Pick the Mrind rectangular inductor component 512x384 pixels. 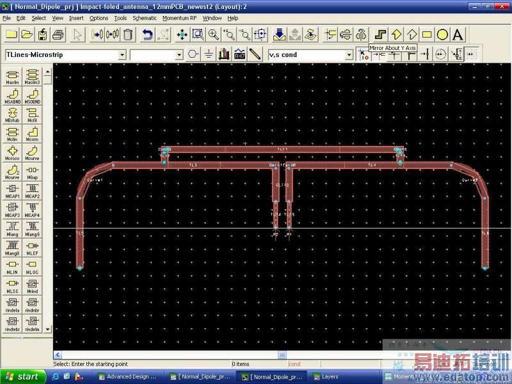(32, 285)
